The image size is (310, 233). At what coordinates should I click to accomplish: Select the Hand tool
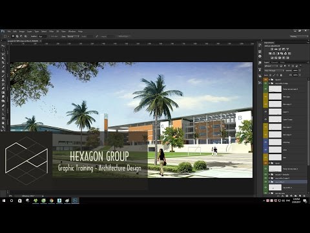[3, 123]
